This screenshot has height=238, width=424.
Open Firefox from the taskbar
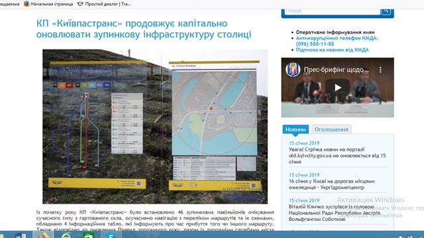point(42,235)
